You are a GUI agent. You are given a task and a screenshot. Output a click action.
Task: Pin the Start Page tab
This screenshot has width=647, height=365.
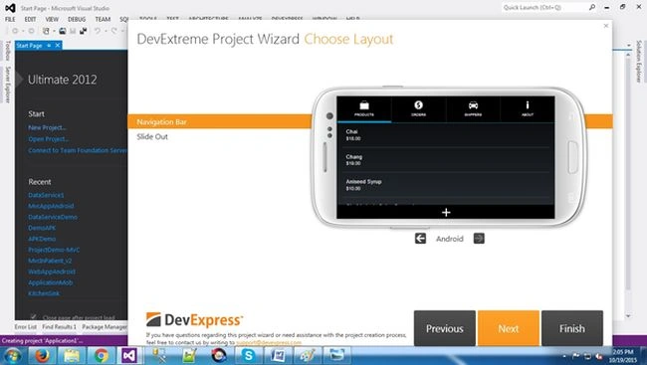49,46
